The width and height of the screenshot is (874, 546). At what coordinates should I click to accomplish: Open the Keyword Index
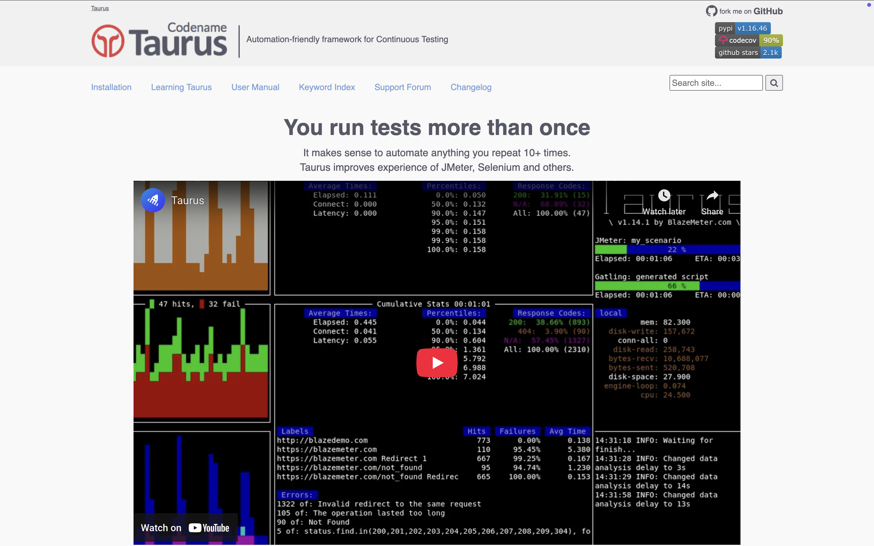pos(327,87)
